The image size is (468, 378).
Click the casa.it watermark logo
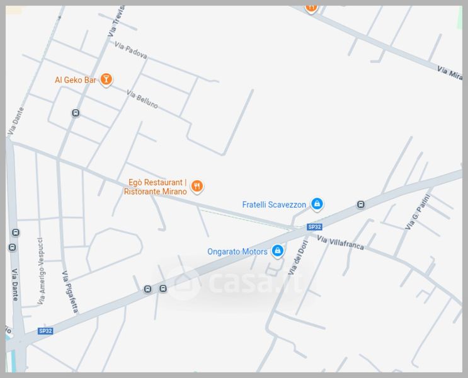coord(236,282)
